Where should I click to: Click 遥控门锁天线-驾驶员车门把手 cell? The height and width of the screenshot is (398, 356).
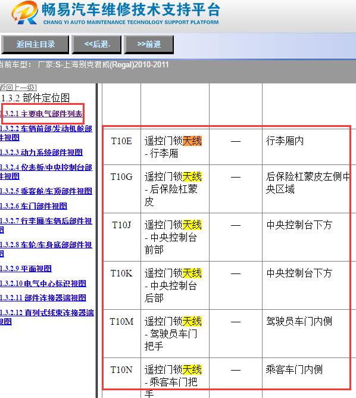pyautogui.click(x=175, y=334)
